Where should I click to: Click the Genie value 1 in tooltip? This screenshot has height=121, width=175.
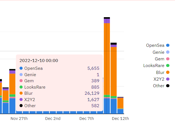pos(98,75)
